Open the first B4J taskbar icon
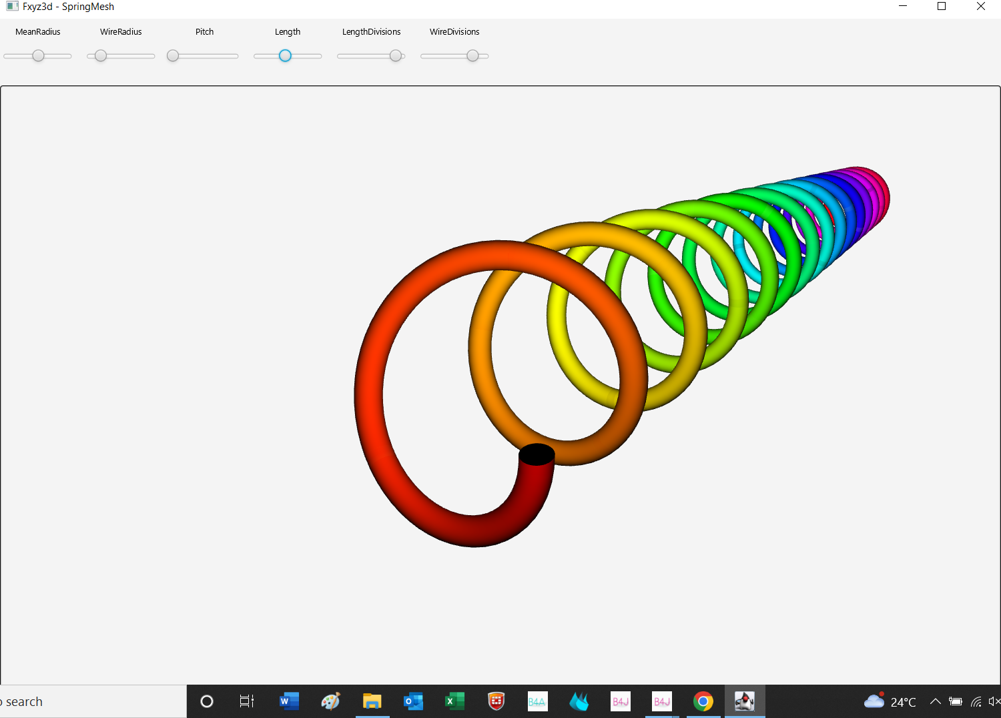This screenshot has width=1001, height=718. [x=621, y=701]
